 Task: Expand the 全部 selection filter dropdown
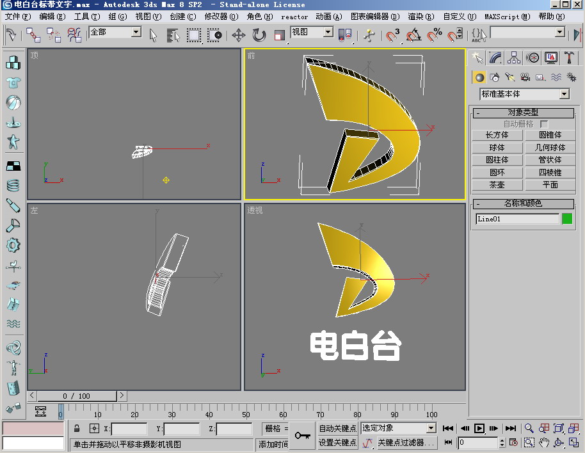[136, 32]
